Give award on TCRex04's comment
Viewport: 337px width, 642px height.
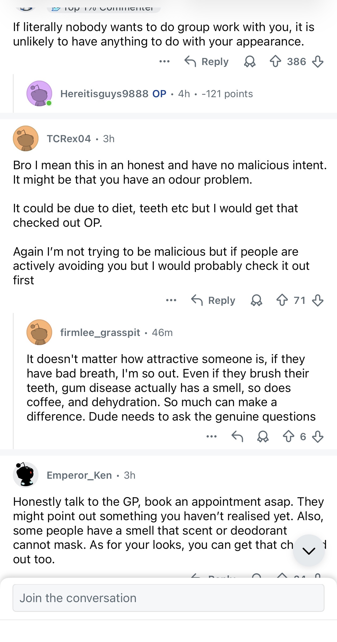[256, 300]
